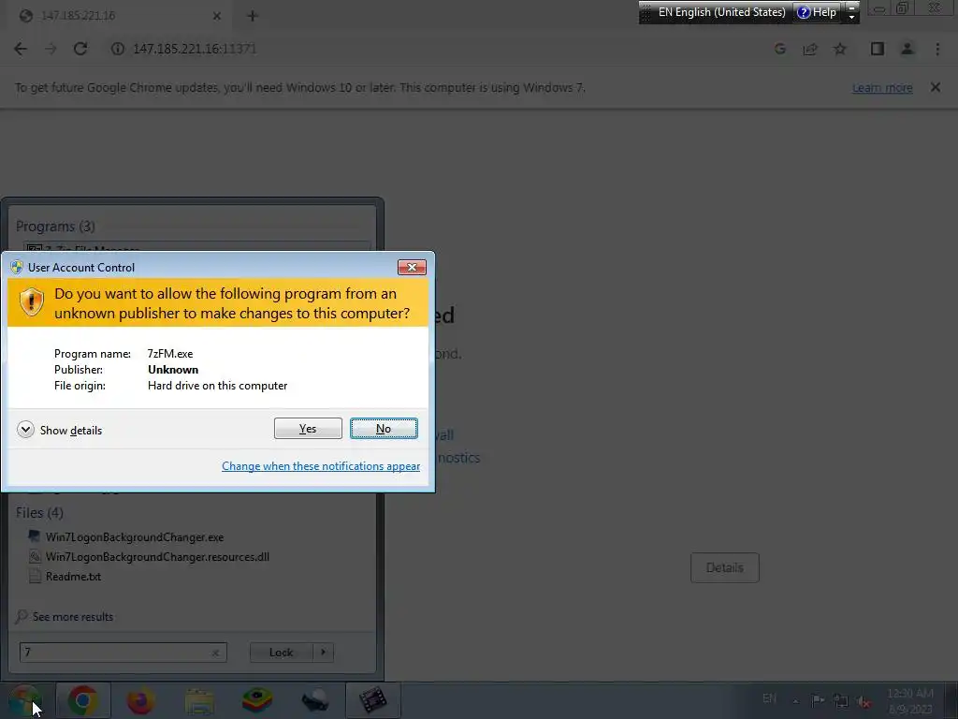The width and height of the screenshot is (958, 719).
Task: Select program name 7zFM.exe text
Action: click(x=170, y=353)
